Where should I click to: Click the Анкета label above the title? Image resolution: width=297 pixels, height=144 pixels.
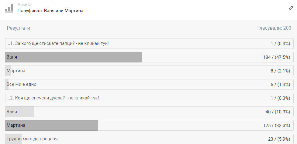coord(25,5)
